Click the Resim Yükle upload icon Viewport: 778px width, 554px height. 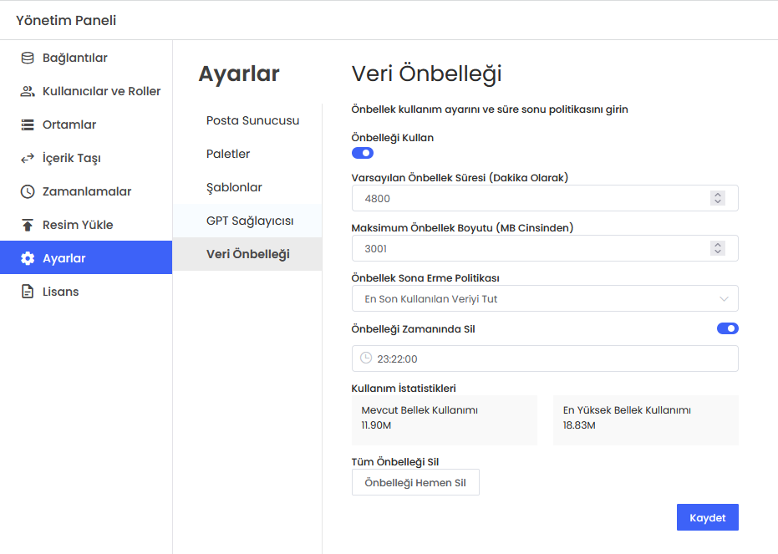(28, 225)
